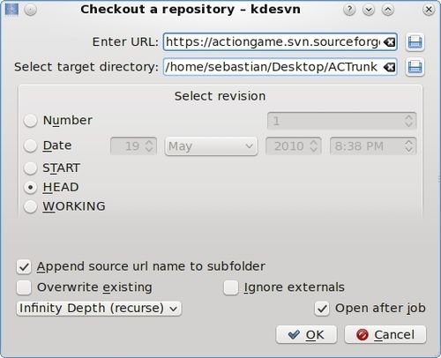Choose the WORKING revision option
The width and height of the screenshot is (441, 358).
[30, 206]
